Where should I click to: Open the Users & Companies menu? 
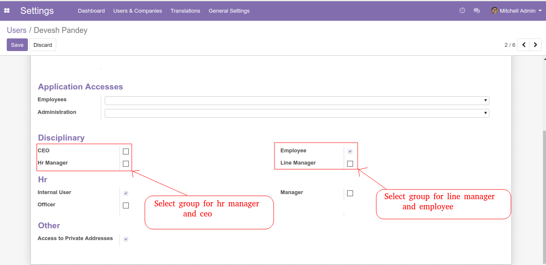[138, 11]
